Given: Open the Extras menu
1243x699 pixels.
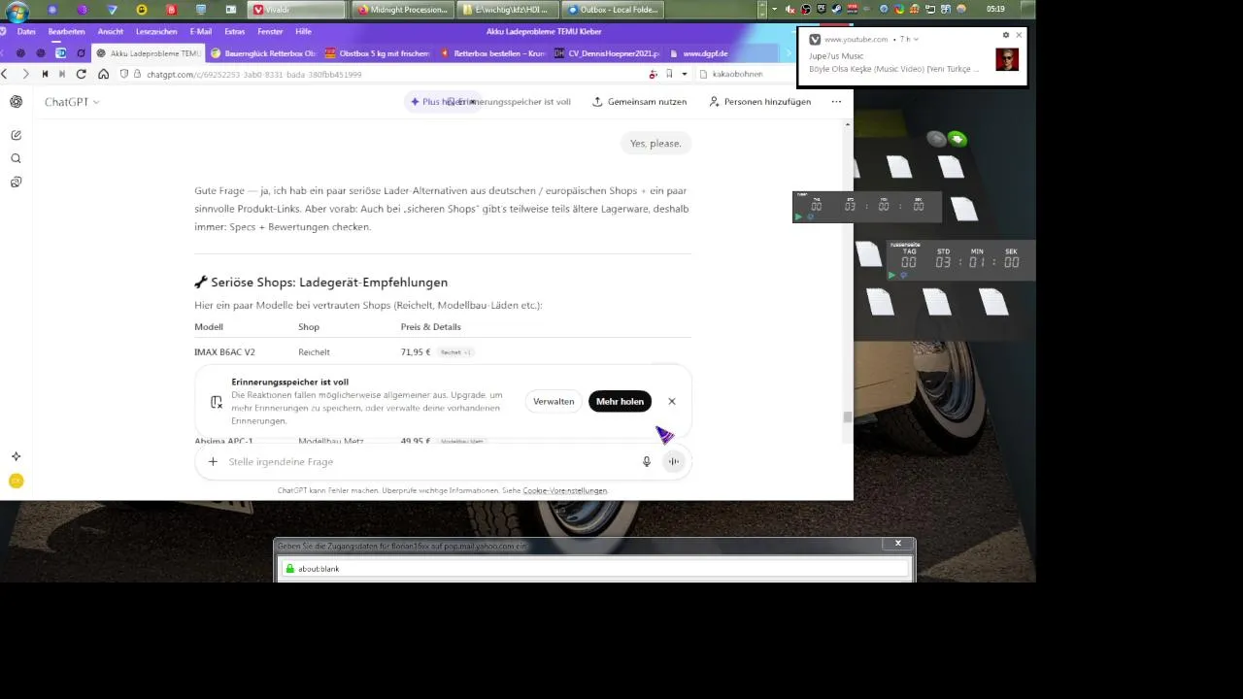Looking at the screenshot, I should [x=235, y=32].
